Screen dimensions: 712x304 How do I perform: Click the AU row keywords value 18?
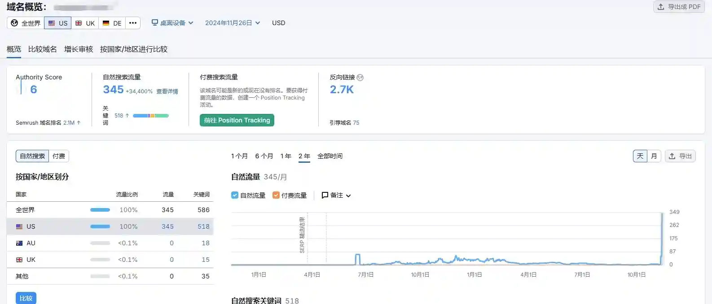point(206,243)
